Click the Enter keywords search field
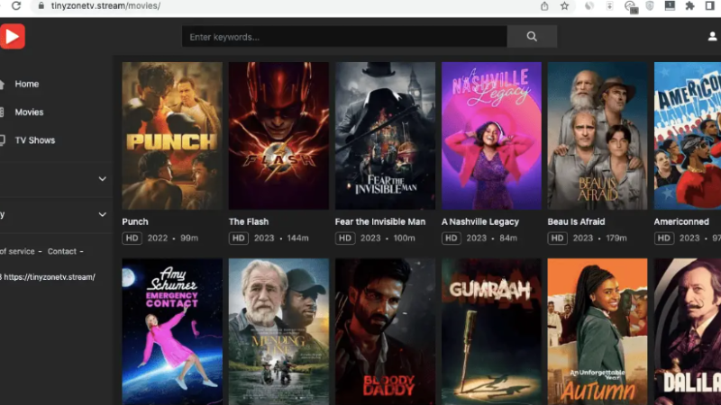Image resolution: width=721 pixels, height=405 pixels. (343, 37)
